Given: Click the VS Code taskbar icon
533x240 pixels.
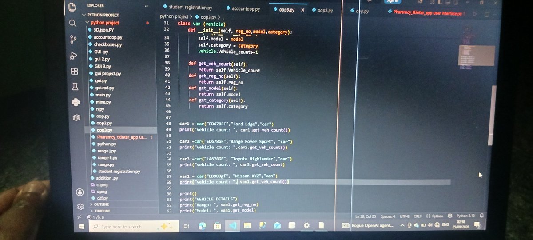Looking at the screenshot, I should pyautogui.click(x=232, y=226).
